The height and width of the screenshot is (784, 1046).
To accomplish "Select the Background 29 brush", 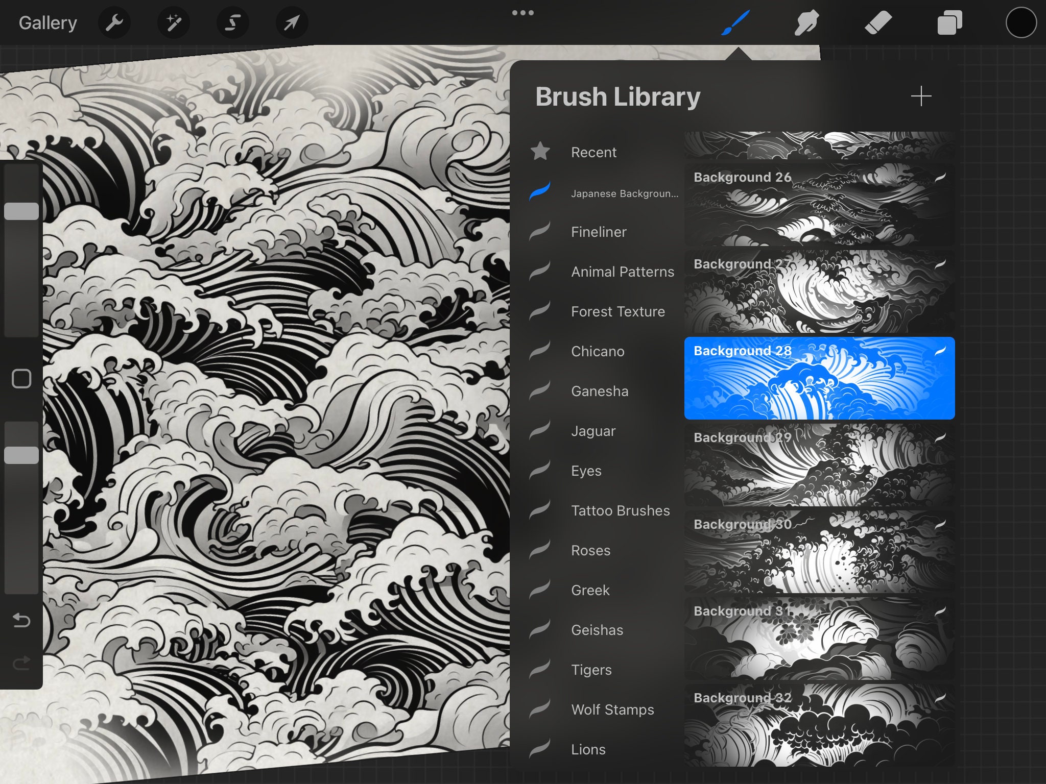I will pyautogui.click(x=819, y=465).
